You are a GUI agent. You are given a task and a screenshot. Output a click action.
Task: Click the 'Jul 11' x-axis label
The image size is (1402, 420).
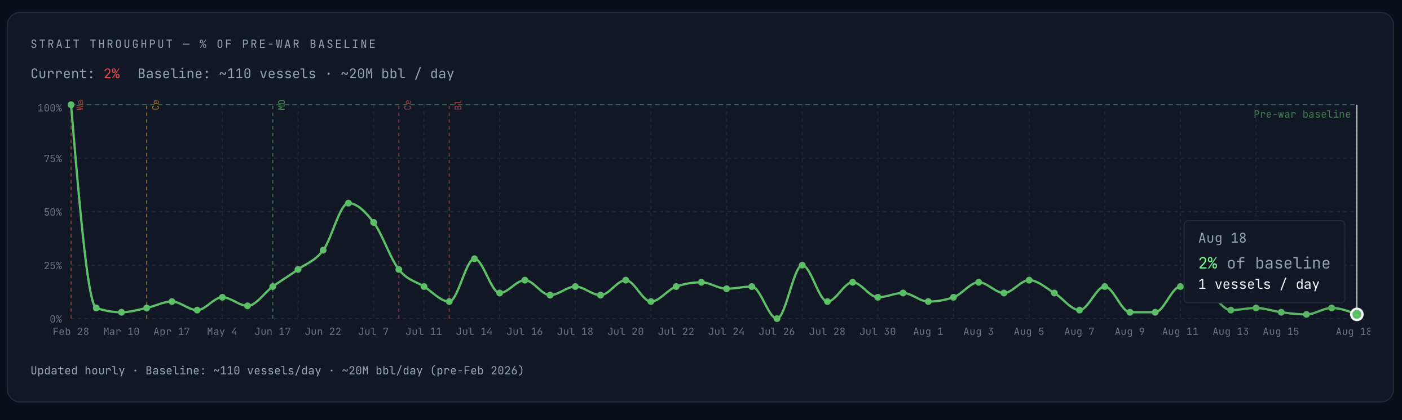424,332
